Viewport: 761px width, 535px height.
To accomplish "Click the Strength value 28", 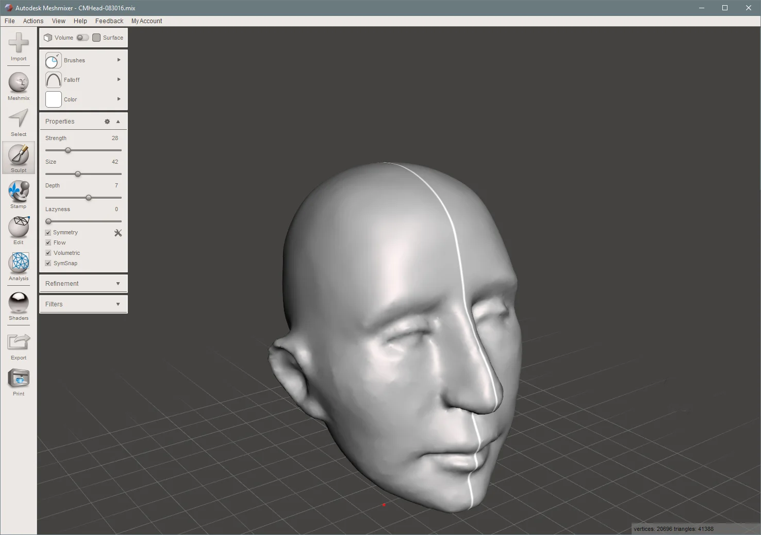I will tap(115, 138).
